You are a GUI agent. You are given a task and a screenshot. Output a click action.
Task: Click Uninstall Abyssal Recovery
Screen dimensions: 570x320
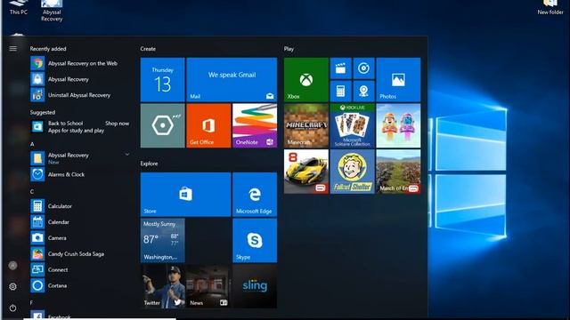pyautogui.click(x=80, y=95)
